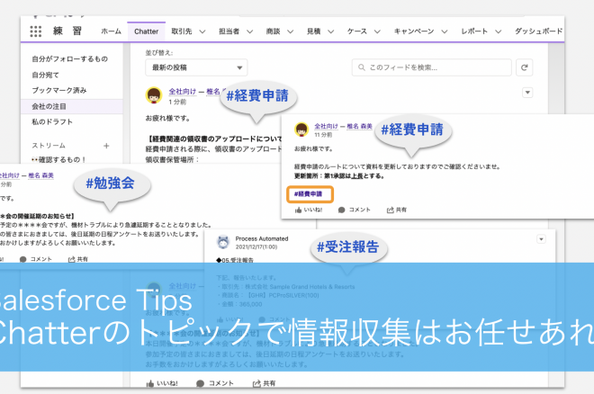Switch to the Chatter tab
This screenshot has width=594, height=394.
tap(146, 31)
